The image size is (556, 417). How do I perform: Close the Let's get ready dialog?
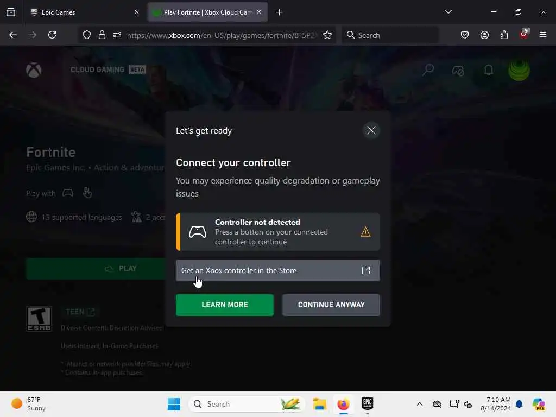[x=371, y=130]
